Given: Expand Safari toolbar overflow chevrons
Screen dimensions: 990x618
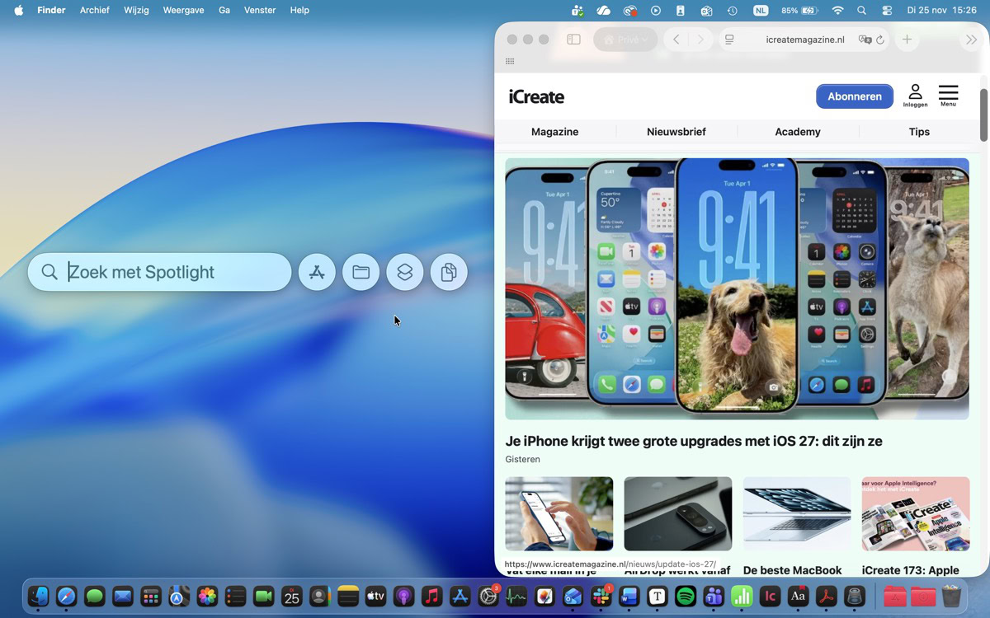Looking at the screenshot, I should tap(971, 40).
